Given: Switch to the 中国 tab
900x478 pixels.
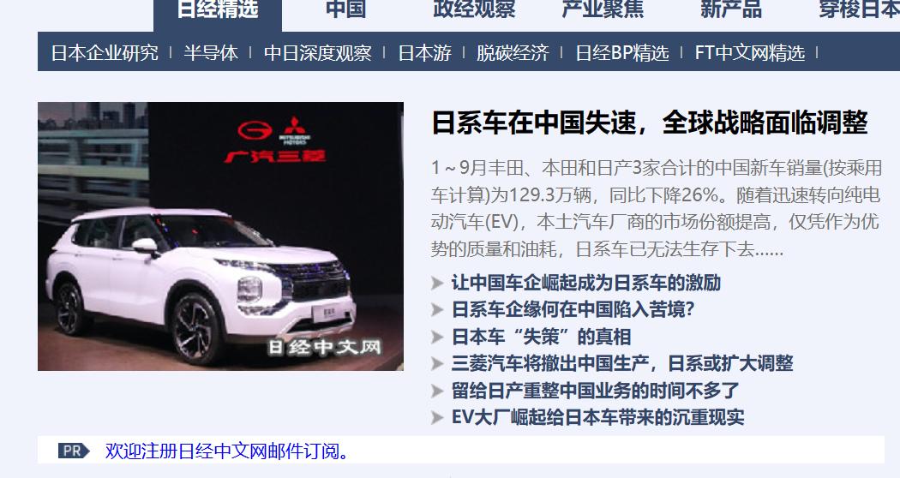Looking at the screenshot, I should [345, 10].
